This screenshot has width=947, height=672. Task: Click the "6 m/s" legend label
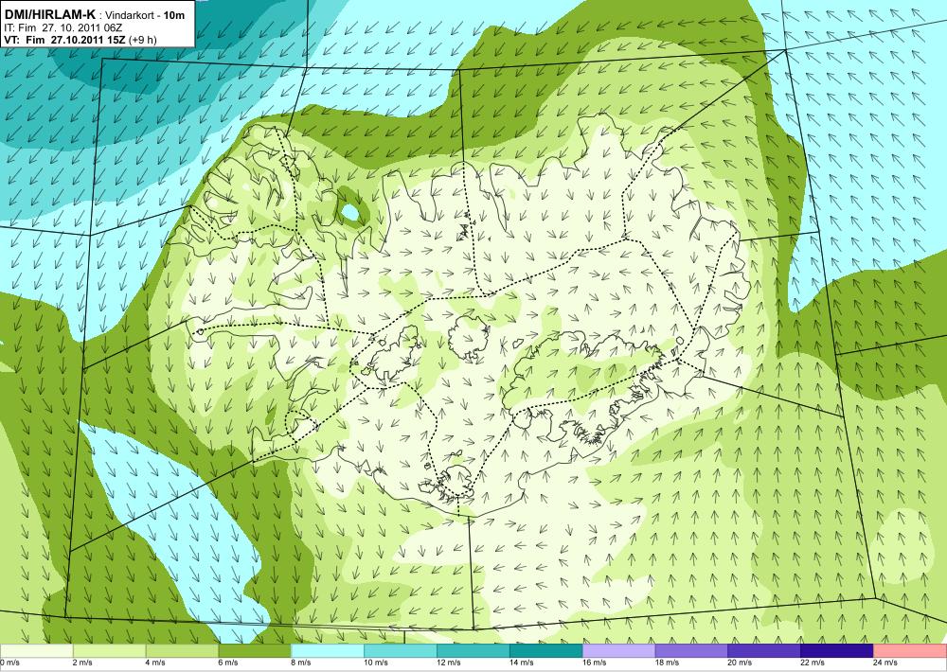[x=227, y=663]
